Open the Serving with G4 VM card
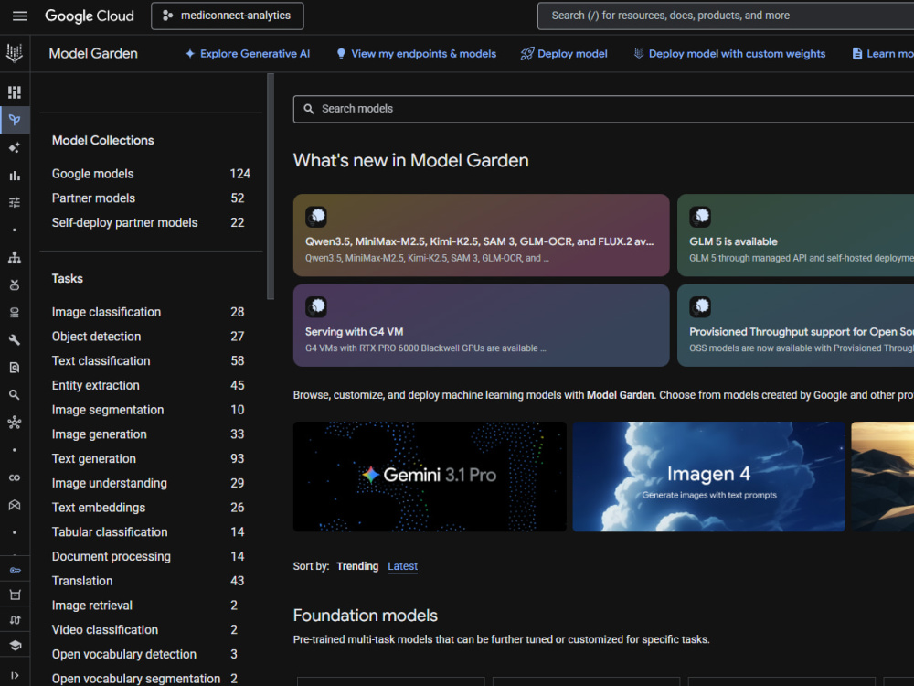 coord(481,326)
